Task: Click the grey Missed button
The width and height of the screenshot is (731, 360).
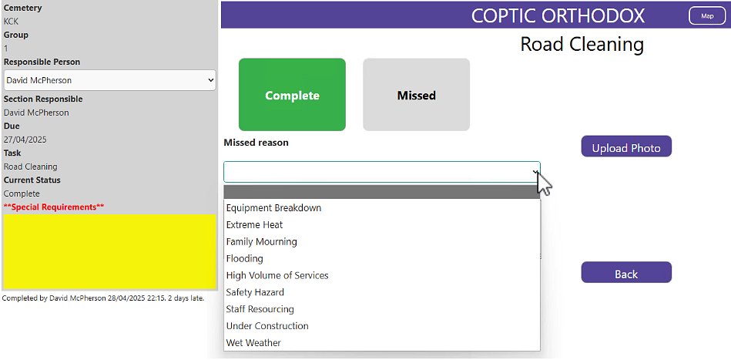Action: [416, 95]
